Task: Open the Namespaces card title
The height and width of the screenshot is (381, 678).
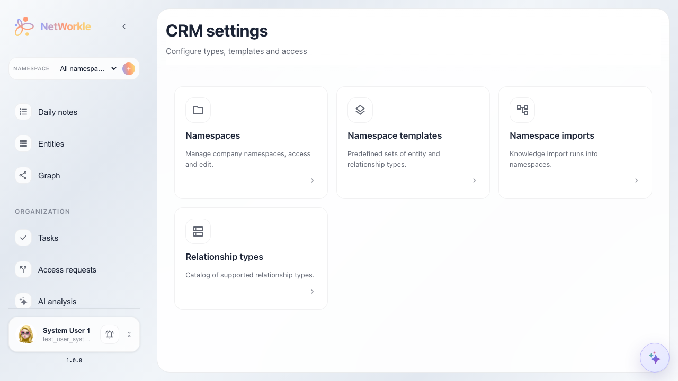Action: click(213, 135)
